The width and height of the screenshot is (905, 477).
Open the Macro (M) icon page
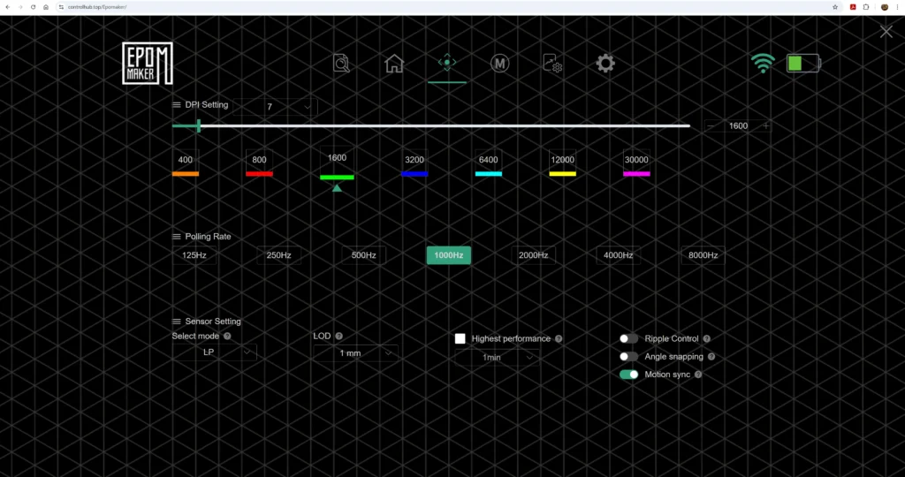tap(499, 64)
